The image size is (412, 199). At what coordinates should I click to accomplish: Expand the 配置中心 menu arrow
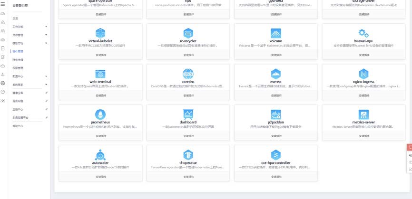click(x=46, y=76)
